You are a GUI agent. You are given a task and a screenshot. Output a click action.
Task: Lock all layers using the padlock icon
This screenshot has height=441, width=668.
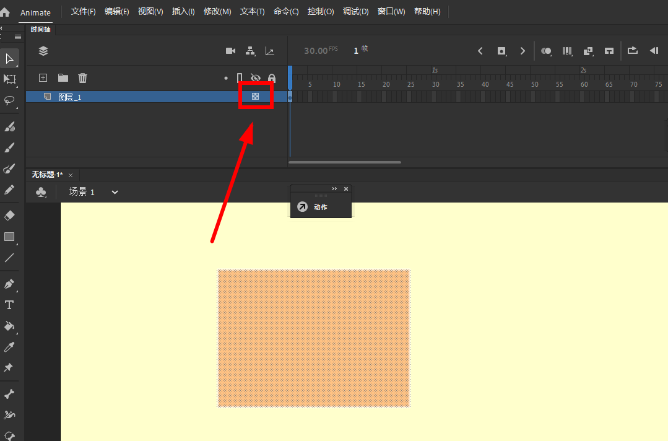pyautogui.click(x=272, y=78)
